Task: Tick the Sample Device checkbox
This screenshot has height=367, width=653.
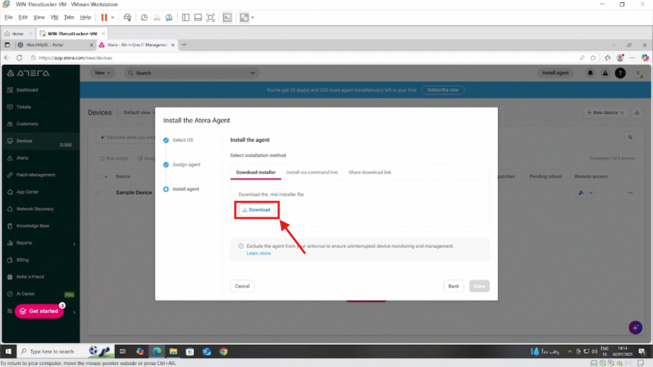Action: [x=99, y=192]
